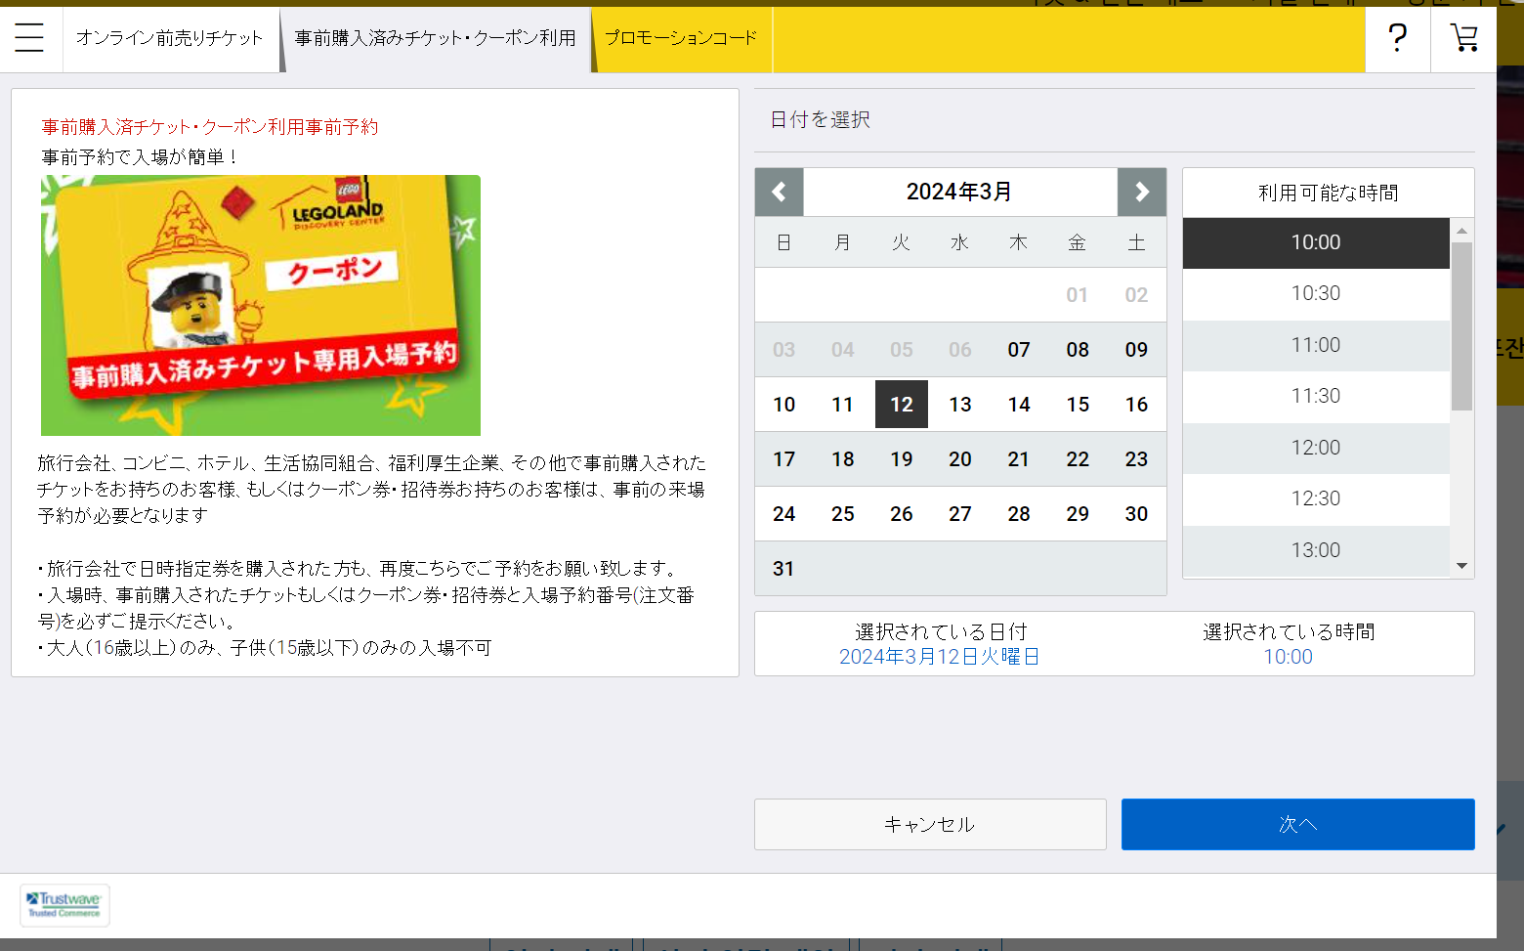Click the time list scroll down arrow

pyautogui.click(x=1461, y=565)
